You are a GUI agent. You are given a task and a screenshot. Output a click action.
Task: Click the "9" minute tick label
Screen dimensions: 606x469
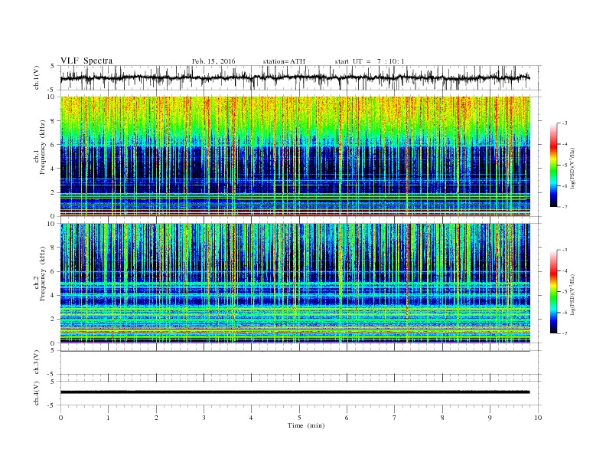490,418
